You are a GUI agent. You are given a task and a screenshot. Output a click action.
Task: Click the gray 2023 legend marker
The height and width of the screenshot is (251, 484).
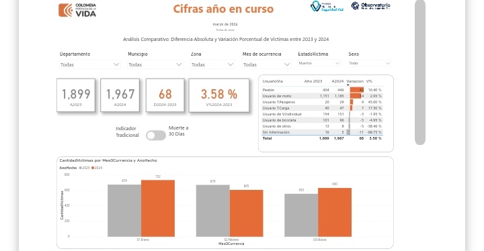tap(81, 168)
